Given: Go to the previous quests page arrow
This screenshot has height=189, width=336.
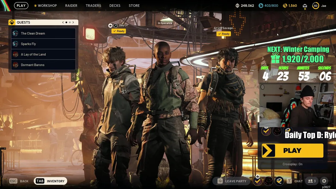Looking at the screenshot, I should click(x=63, y=22).
